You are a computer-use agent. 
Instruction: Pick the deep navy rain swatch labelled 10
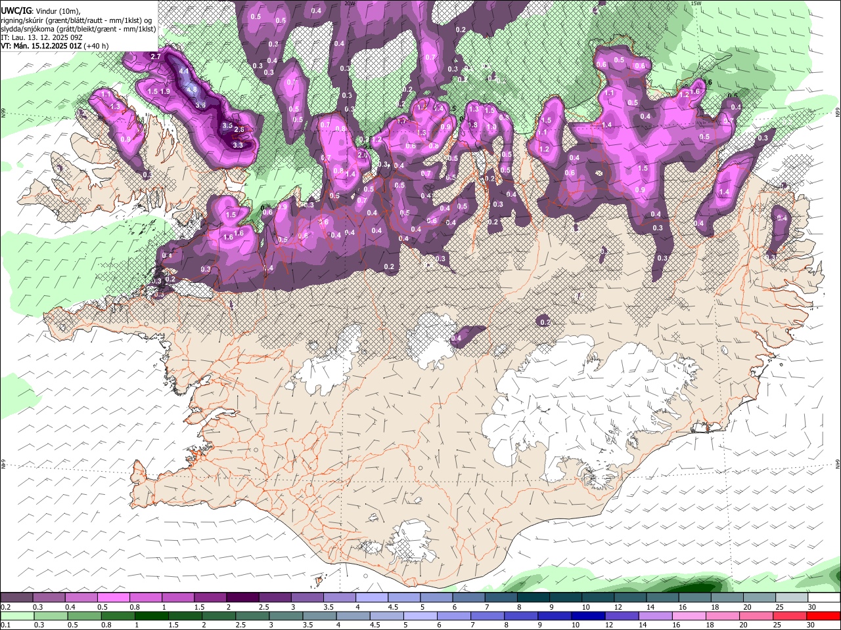588,616
